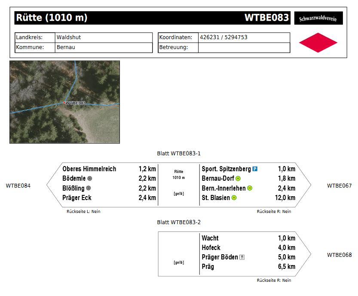Click the Koordinaten value 426231 / 5294753

223,37
